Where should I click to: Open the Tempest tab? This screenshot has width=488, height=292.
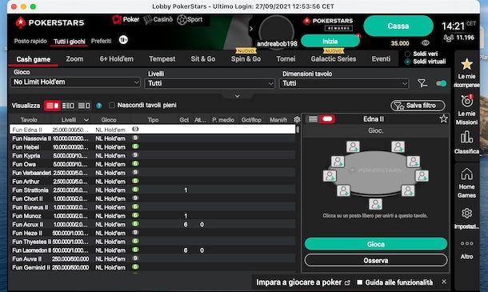point(162,59)
